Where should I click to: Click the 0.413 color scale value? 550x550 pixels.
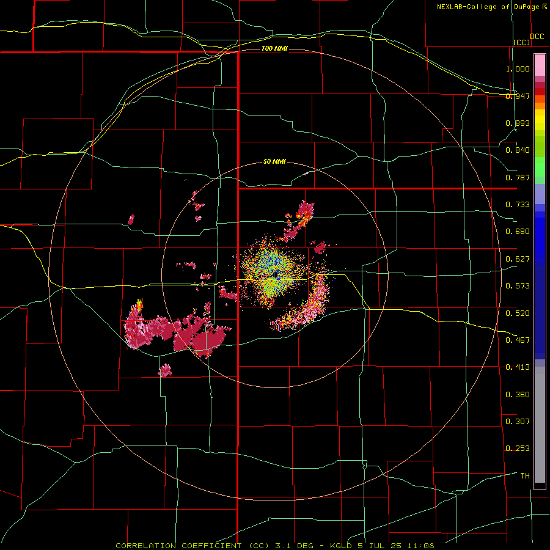coord(518,367)
